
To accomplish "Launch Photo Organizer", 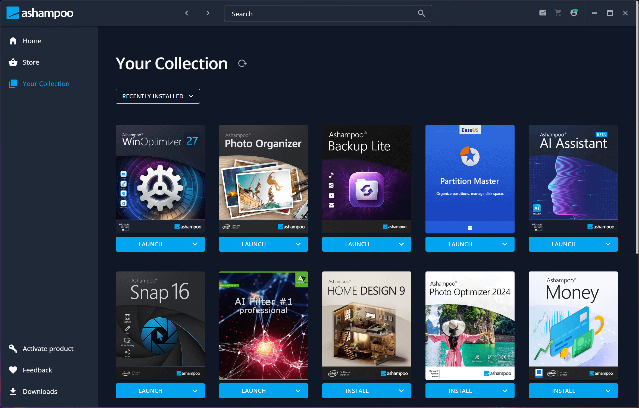I will [x=254, y=244].
